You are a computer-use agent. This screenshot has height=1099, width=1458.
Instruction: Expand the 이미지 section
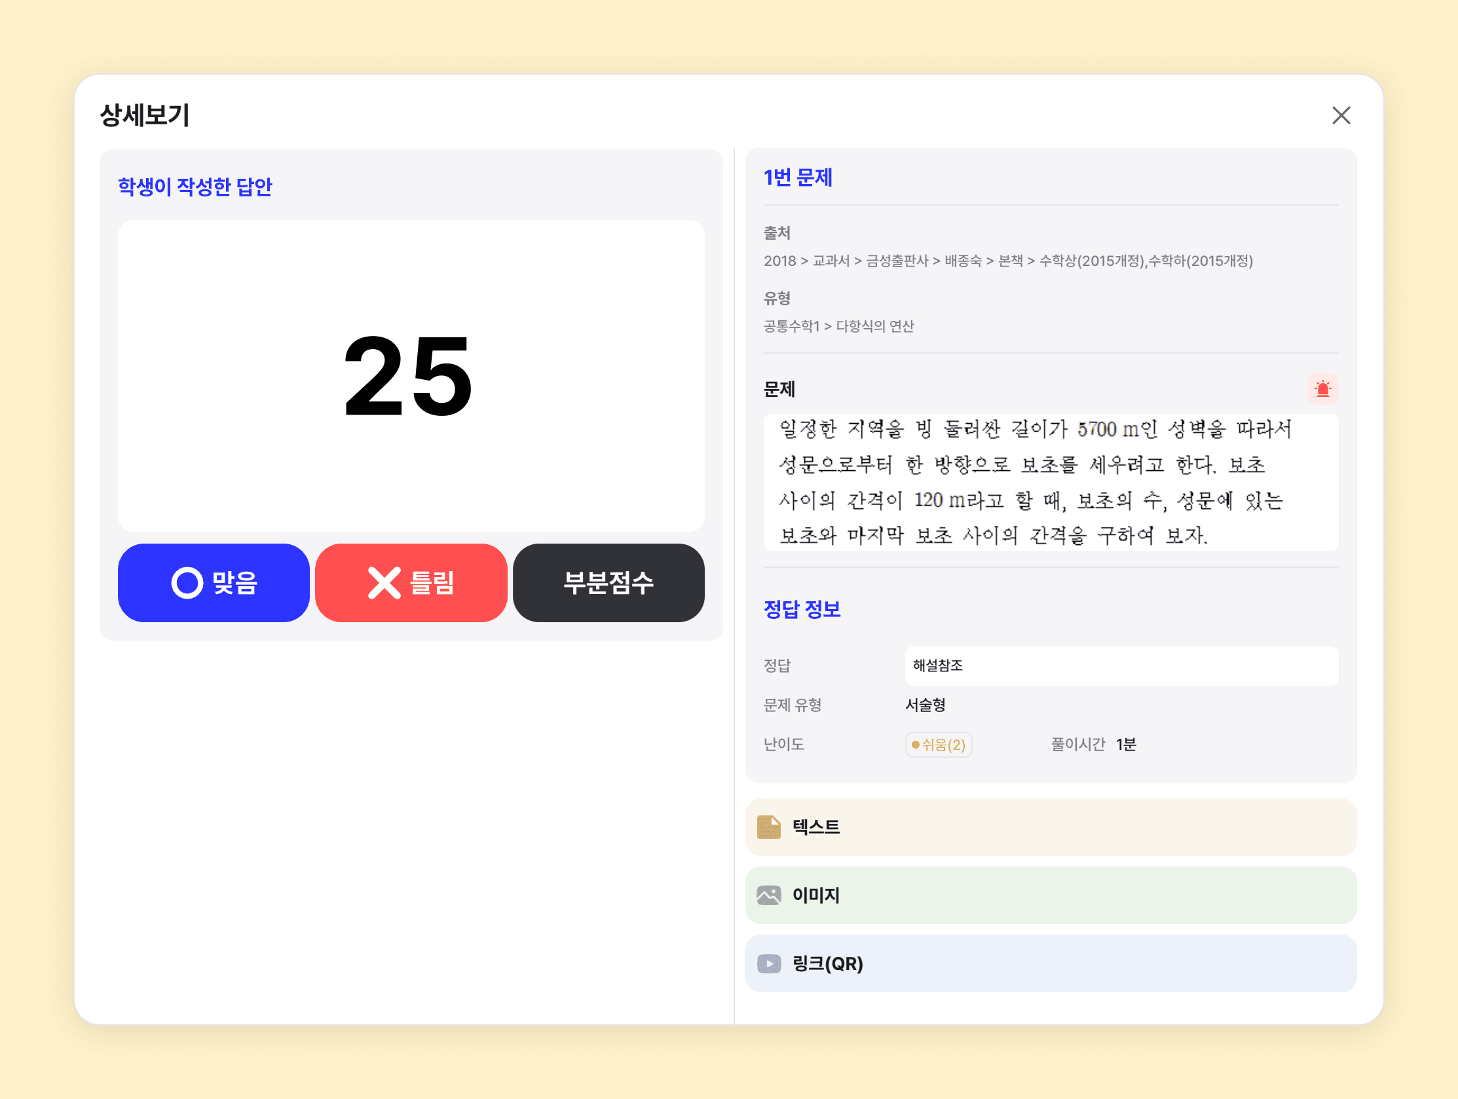pos(1050,895)
